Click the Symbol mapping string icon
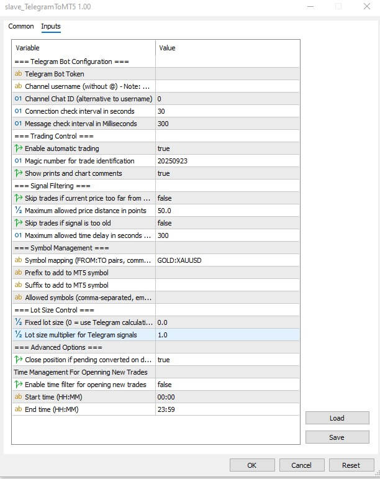 18,260
